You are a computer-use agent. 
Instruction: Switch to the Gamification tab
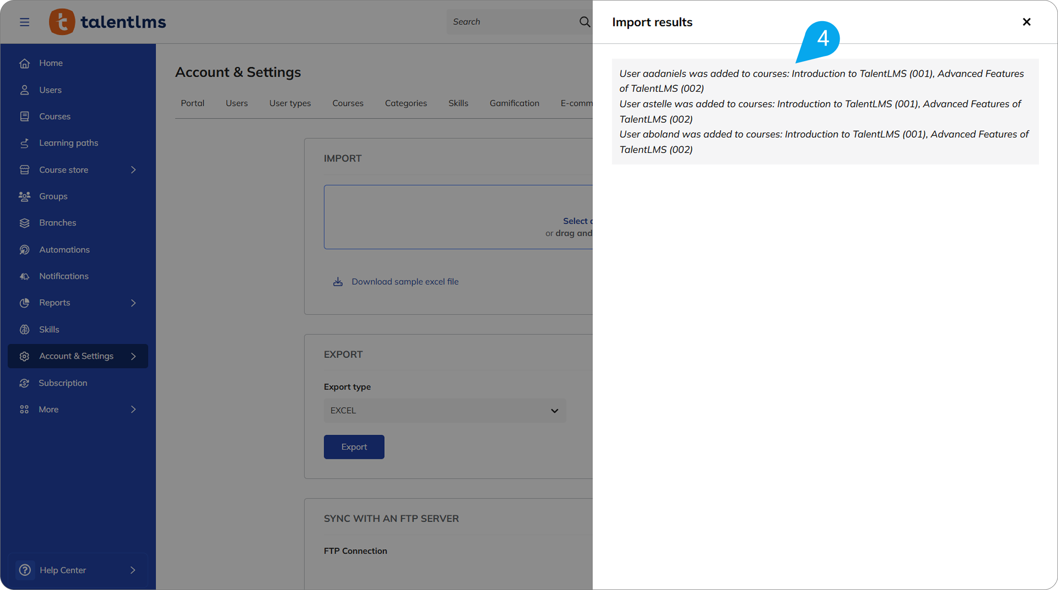coord(514,103)
